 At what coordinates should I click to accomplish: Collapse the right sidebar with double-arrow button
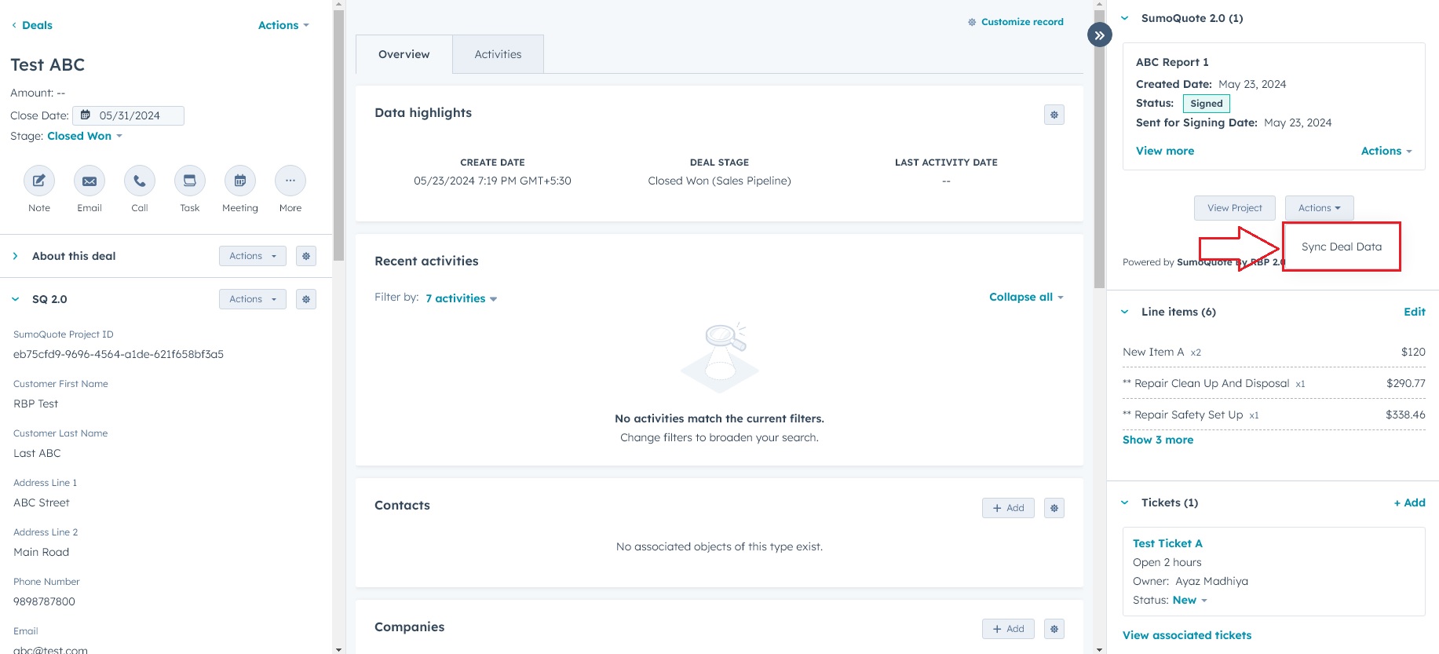click(x=1100, y=35)
